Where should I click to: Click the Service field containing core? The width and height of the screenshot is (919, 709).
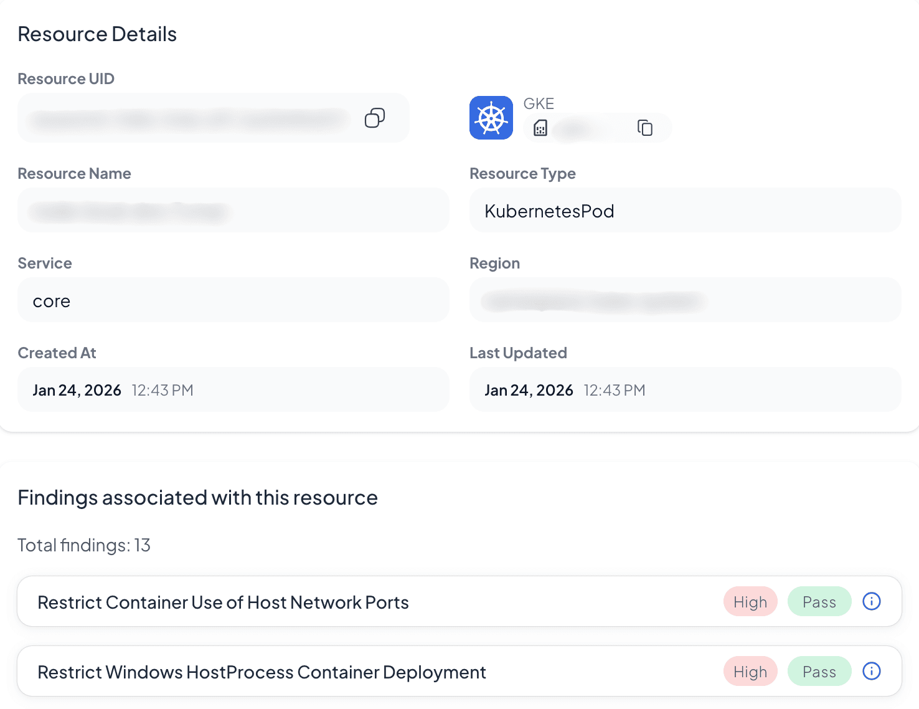coord(233,300)
